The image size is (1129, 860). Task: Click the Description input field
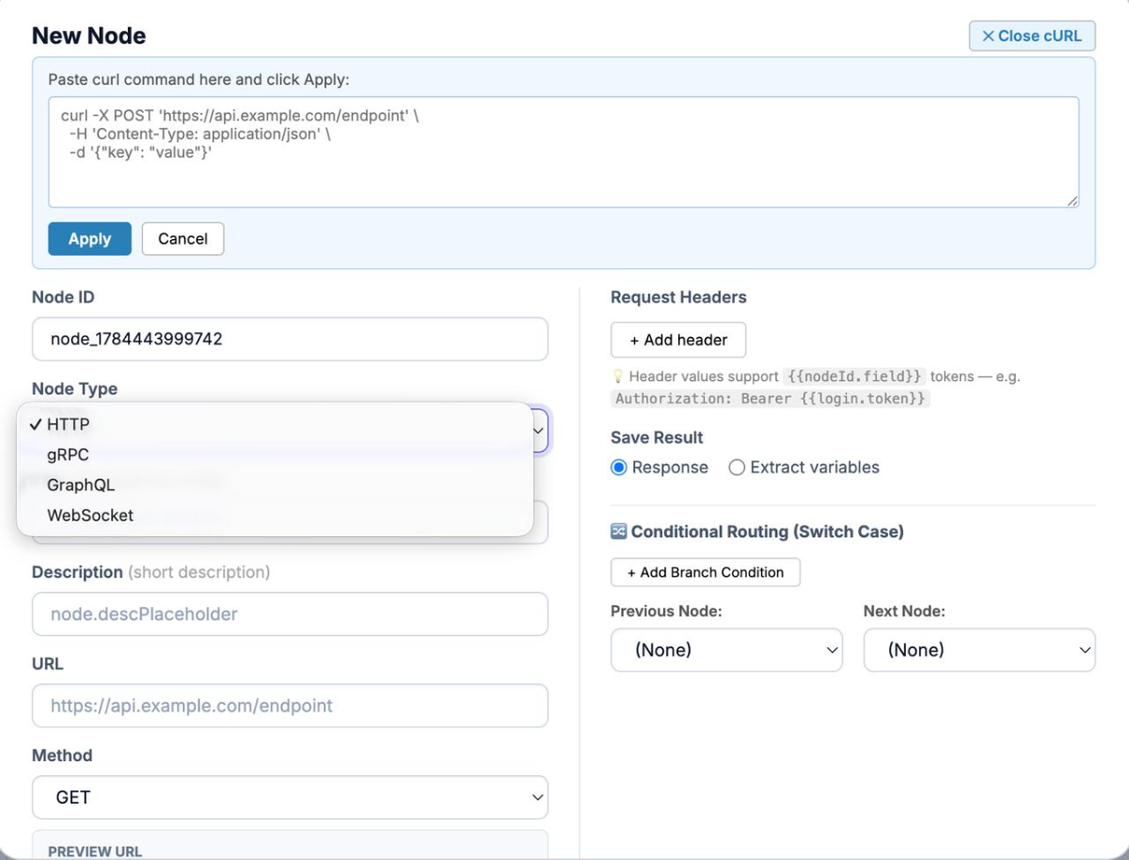click(x=290, y=613)
